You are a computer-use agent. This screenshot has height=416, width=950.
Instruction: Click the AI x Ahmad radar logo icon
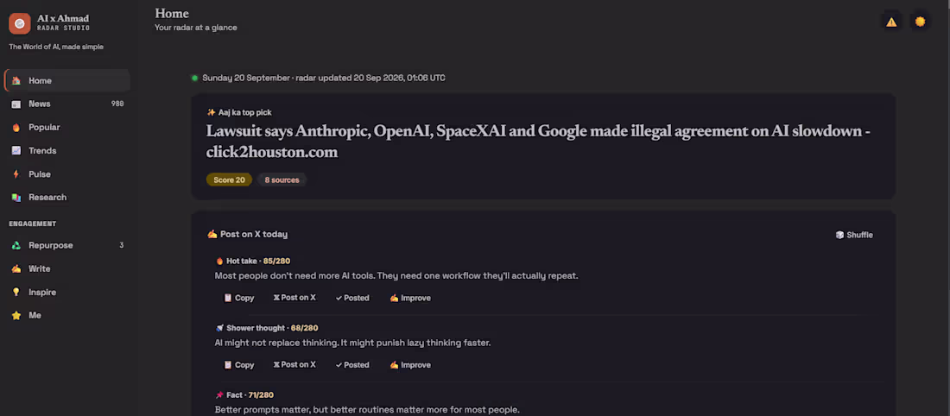[19, 23]
